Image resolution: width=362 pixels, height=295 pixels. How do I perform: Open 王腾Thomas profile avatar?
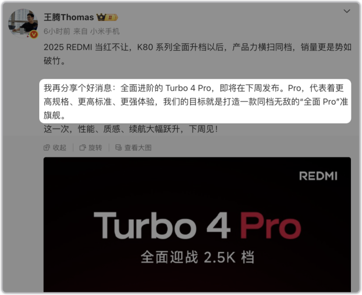coord(23,23)
